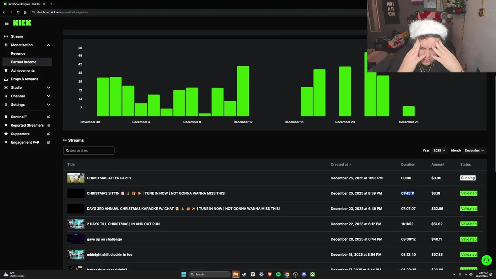Click the CHRISTMAS AFTER PARTY stream thumbnail
Image resolution: width=496 pixels, height=279 pixels.
click(x=76, y=178)
